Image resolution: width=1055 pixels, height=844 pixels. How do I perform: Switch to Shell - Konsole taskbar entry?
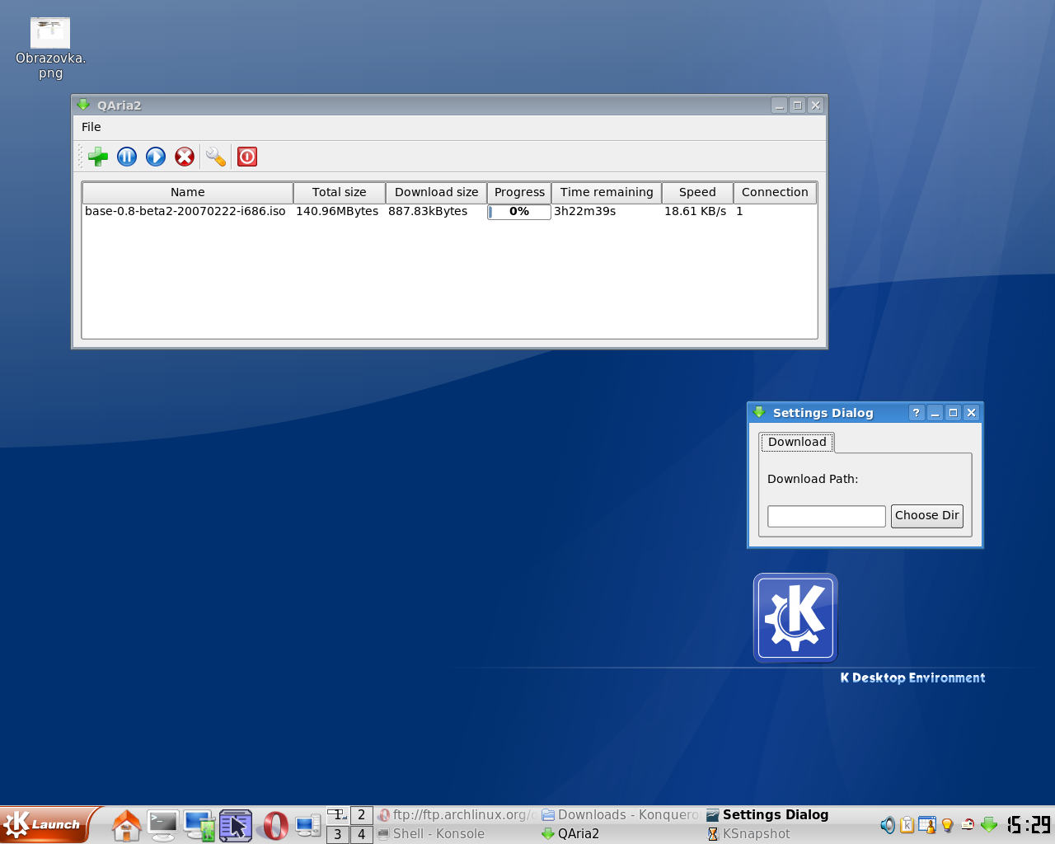click(457, 834)
